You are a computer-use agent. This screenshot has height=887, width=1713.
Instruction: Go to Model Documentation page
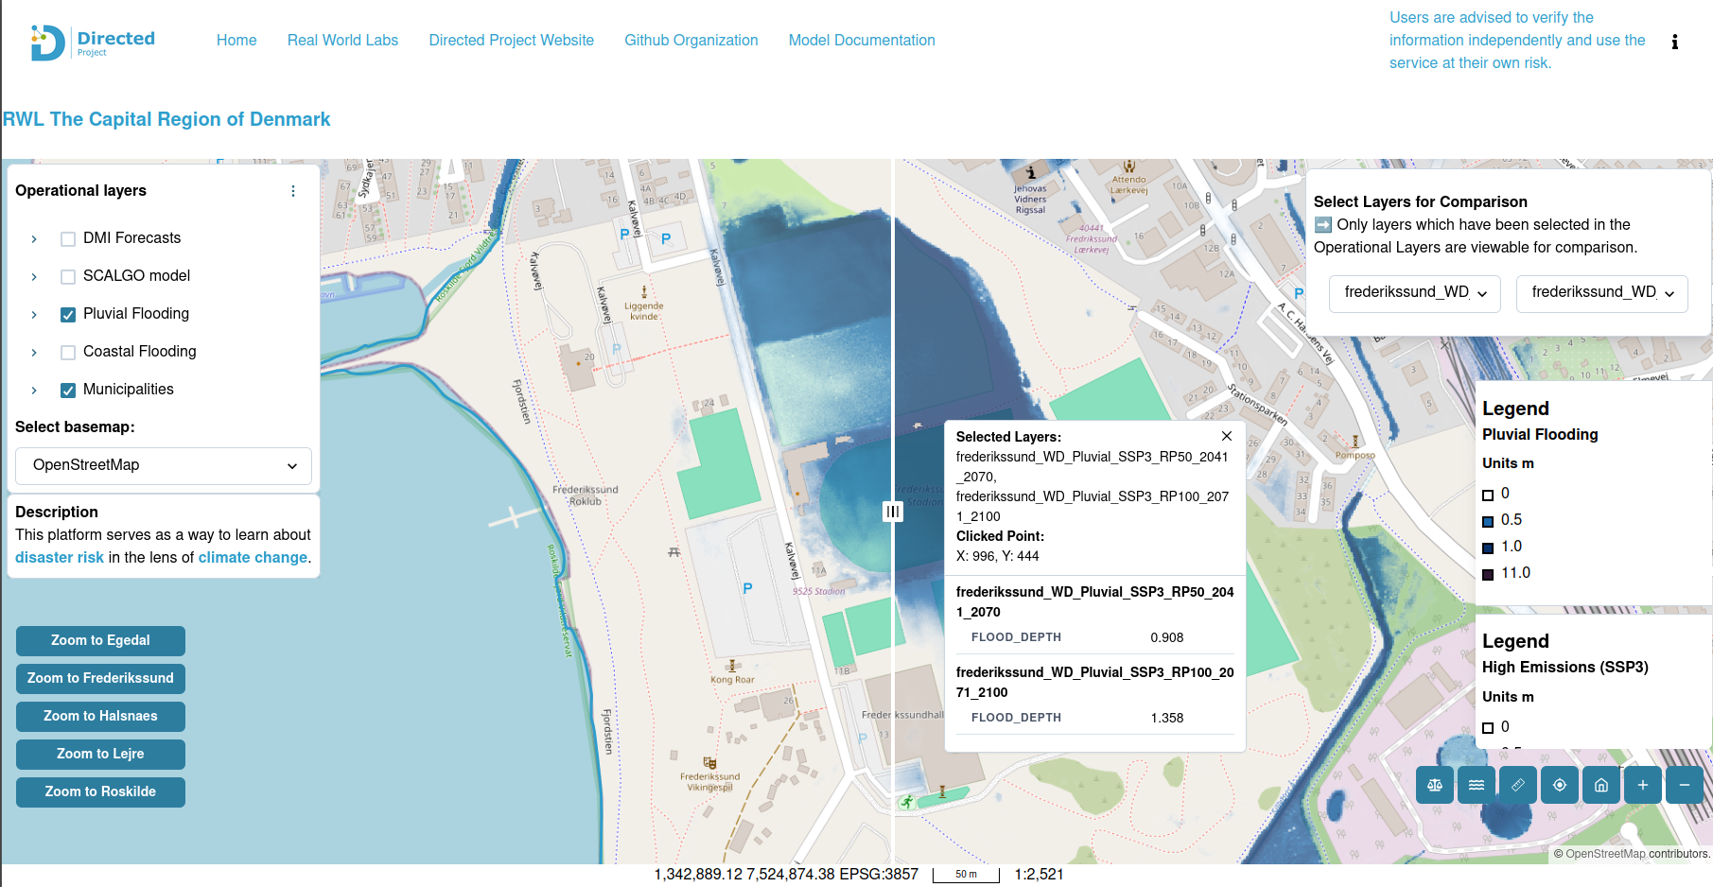pyautogui.click(x=861, y=41)
